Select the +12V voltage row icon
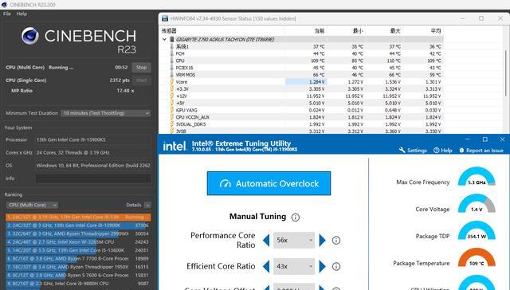 172,96
